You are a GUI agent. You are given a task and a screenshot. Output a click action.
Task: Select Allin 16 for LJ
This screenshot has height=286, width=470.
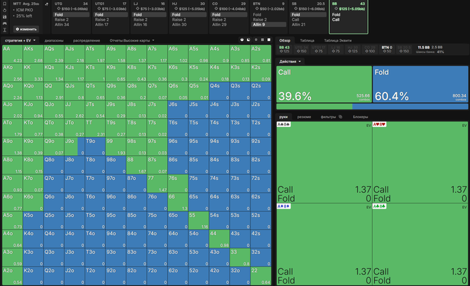coord(140,25)
